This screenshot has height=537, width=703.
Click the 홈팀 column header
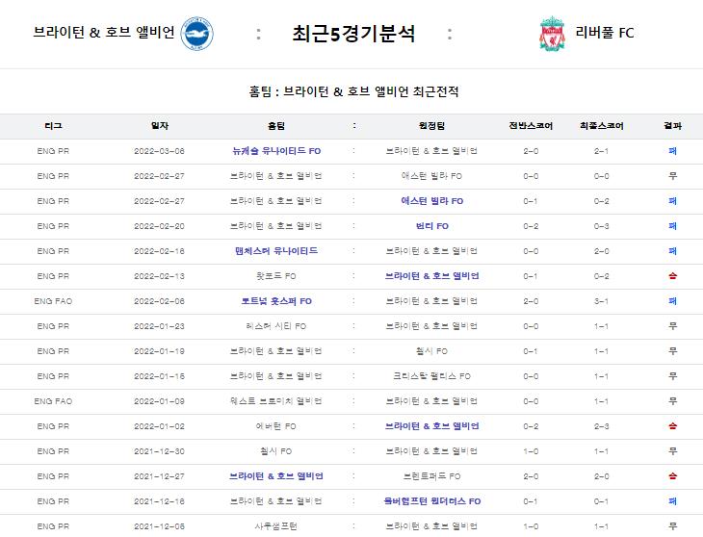[275, 126]
